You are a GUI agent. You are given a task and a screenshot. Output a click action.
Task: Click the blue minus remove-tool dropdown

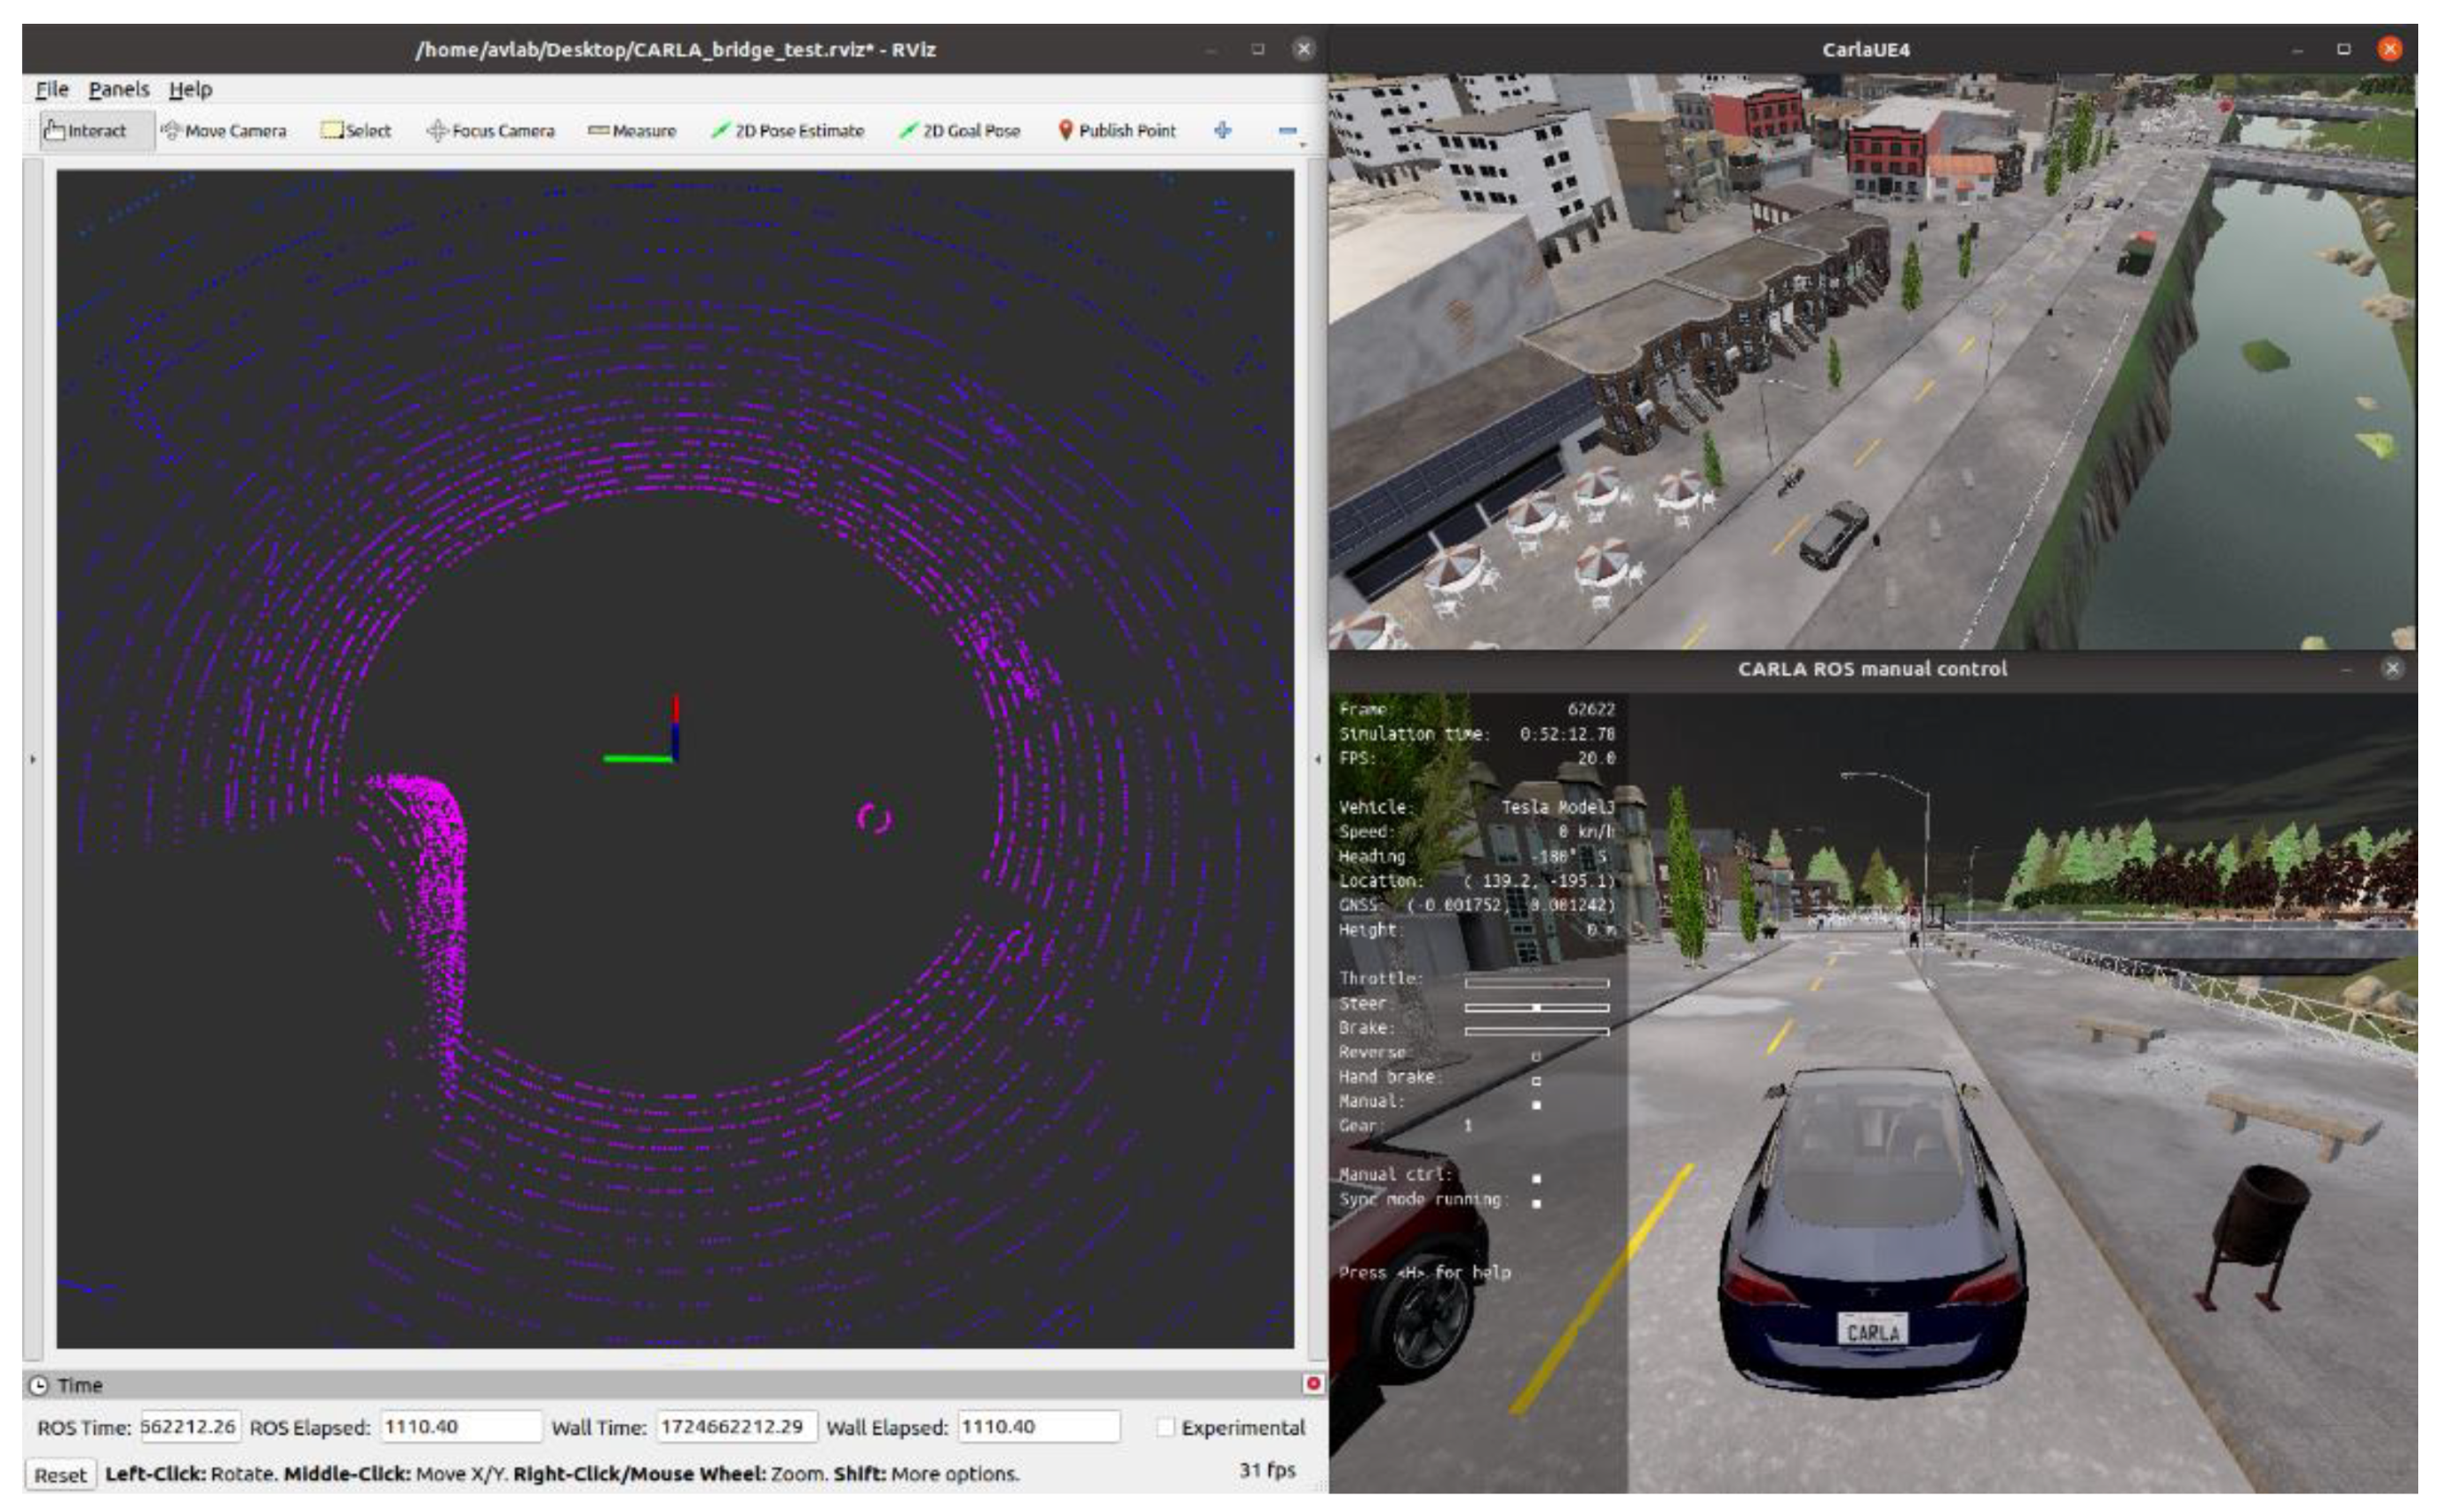coord(1288,131)
